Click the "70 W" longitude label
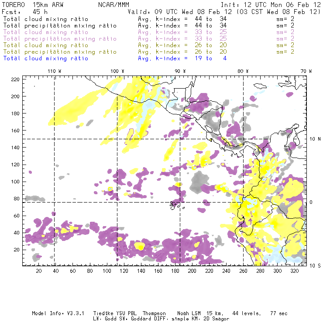Screen dimensions: 323x323 [306, 71]
